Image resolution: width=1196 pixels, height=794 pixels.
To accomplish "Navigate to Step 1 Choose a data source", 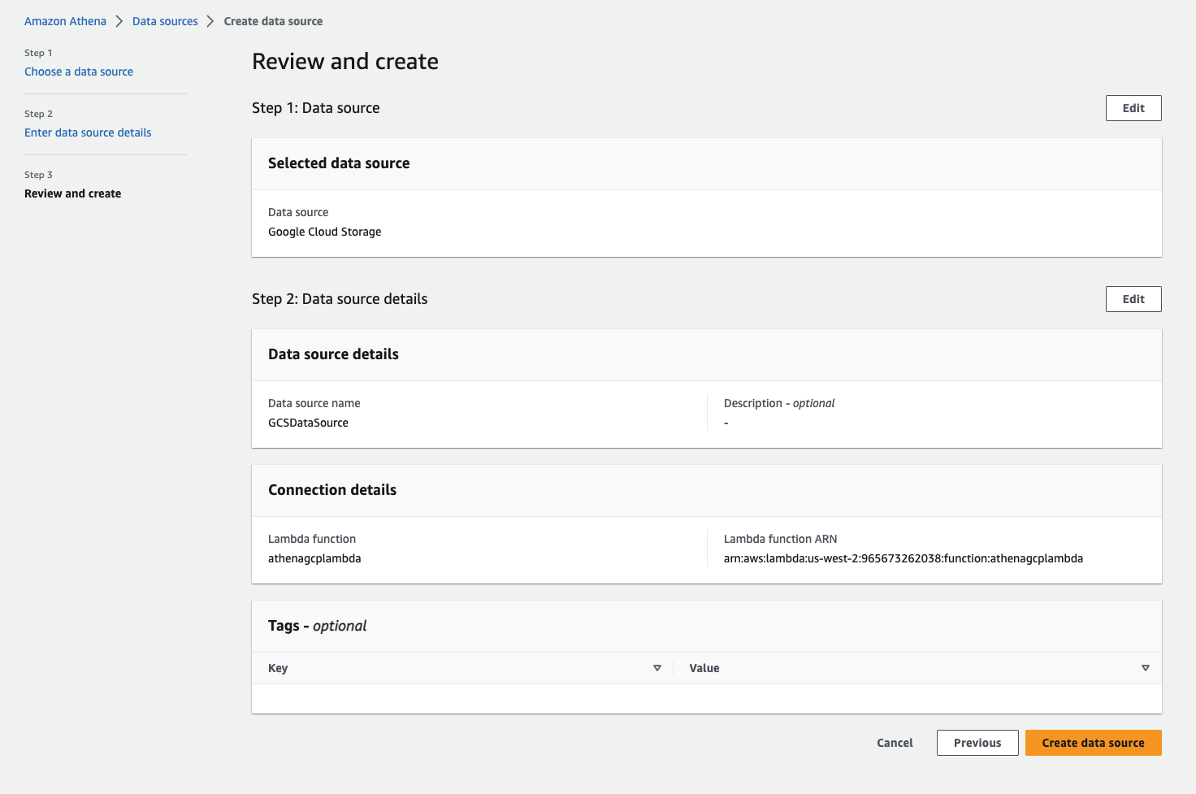I will pyautogui.click(x=79, y=72).
